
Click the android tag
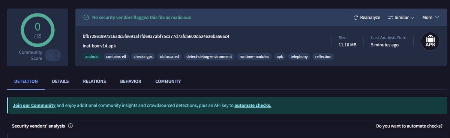click(92, 56)
